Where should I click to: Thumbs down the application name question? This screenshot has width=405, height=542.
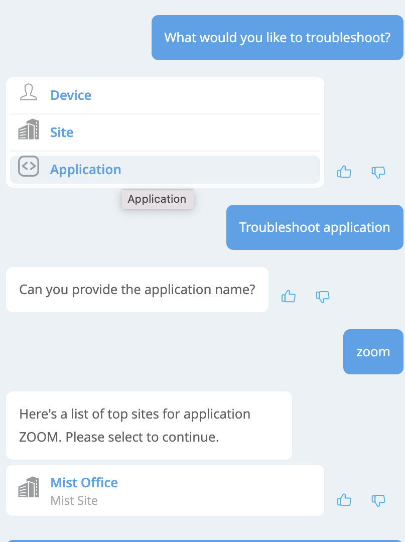(322, 296)
